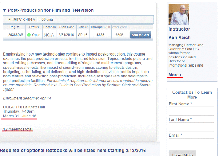Click the Thursday, 7-10pm schedule text

point(19,111)
